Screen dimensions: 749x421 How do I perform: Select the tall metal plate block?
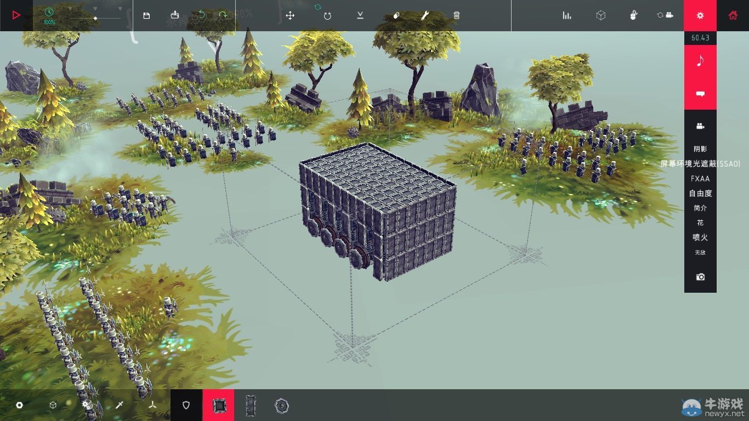pos(251,406)
